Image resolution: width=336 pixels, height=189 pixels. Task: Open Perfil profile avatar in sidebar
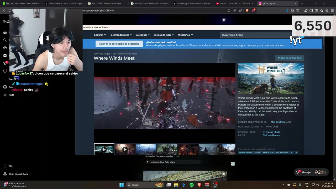click(5, 95)
